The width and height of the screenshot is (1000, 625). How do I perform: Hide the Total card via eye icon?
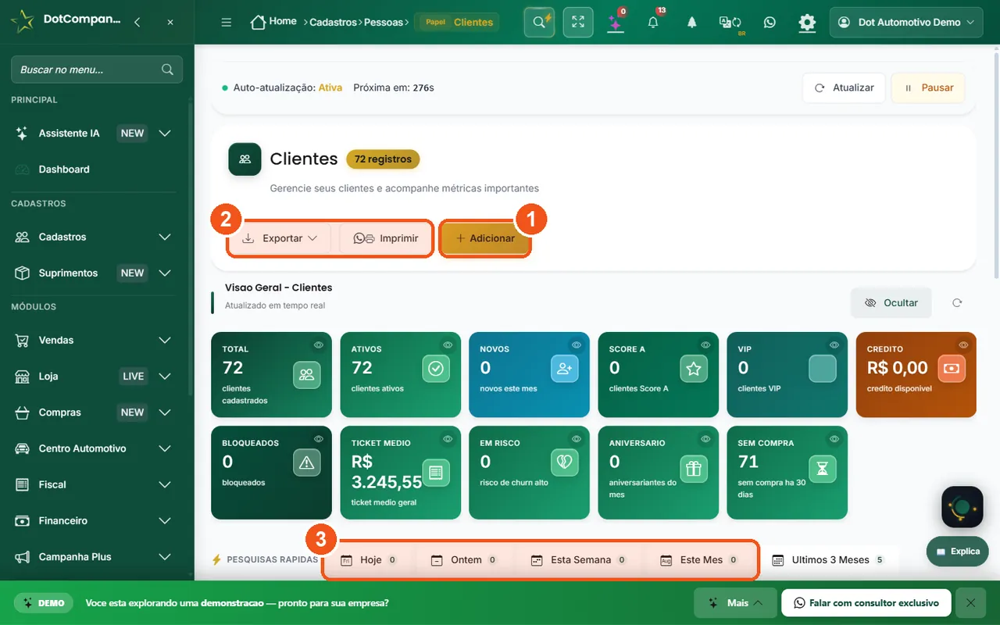click(x=319, y=345)
